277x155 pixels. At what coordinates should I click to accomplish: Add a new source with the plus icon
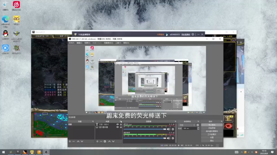97,141
